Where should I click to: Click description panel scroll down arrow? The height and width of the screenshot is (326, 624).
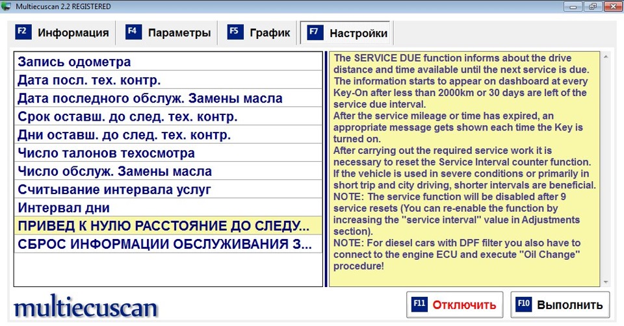coord(606,282)
